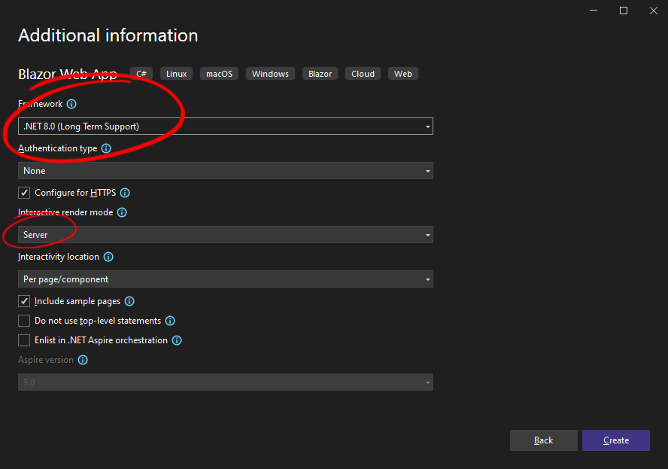The width and height of the screenshot is (668, 469).
Task: Click the Interactivity location info icon
Action: coord(108,257)
